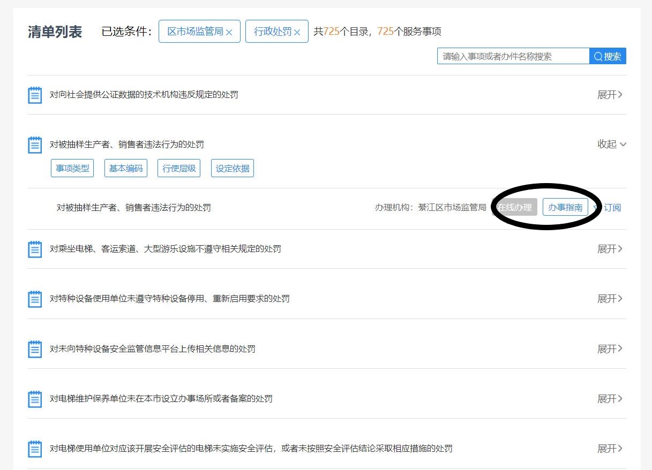652x470 pixels.
Task: Expand the 对特种设备使用单位 item with 展开
Action: pos(610,299)
